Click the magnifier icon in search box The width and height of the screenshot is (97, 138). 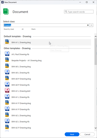[66, 12]
